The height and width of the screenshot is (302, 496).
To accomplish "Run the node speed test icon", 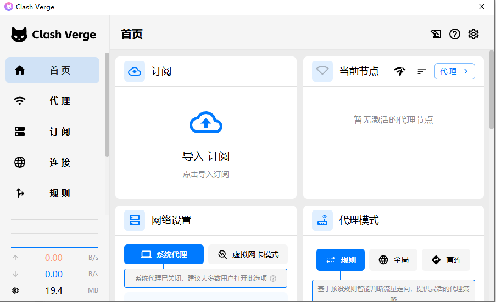I will tap(400, 71).
